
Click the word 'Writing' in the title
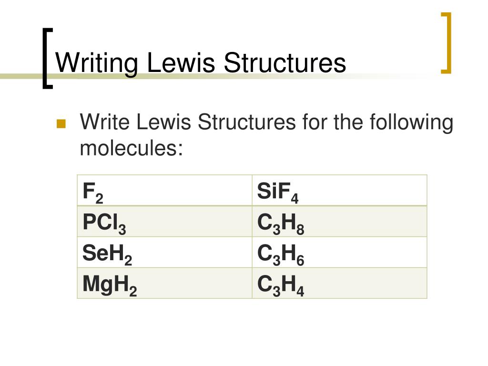click(97, 63)
